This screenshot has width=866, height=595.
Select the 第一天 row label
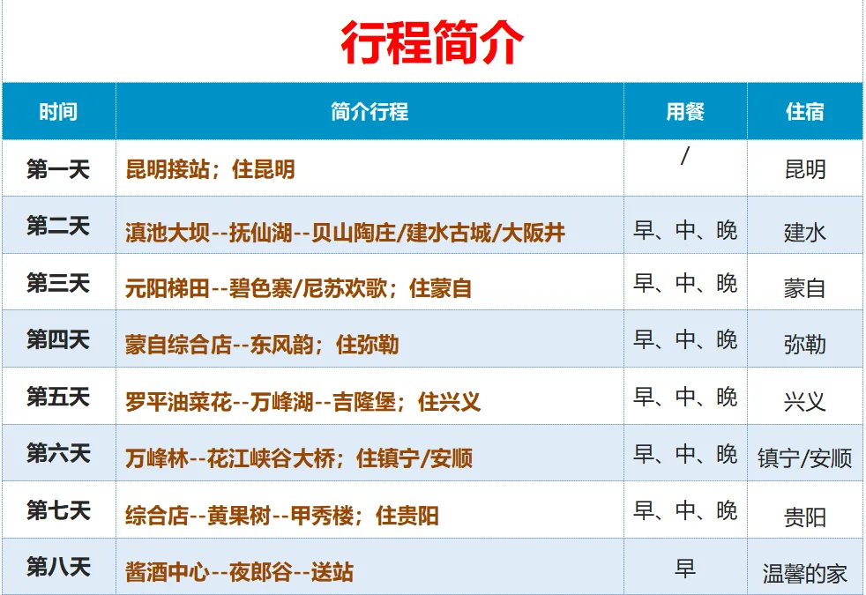coord(58,168)
